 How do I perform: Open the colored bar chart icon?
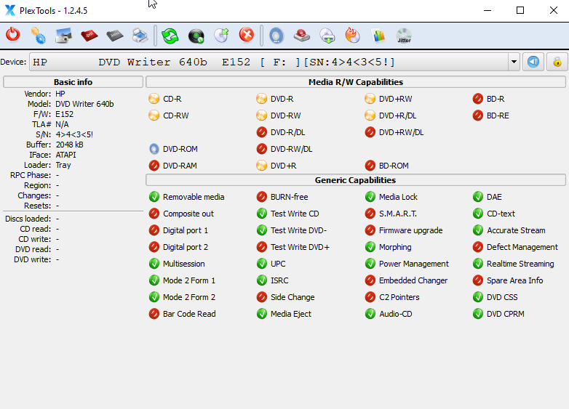pyautogui.click(x=378, y=36)
